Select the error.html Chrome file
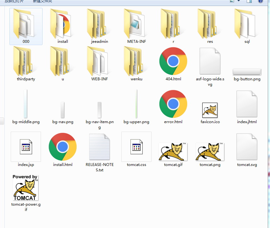The width and height of the screenshot is (270, 228). (173, 107)
